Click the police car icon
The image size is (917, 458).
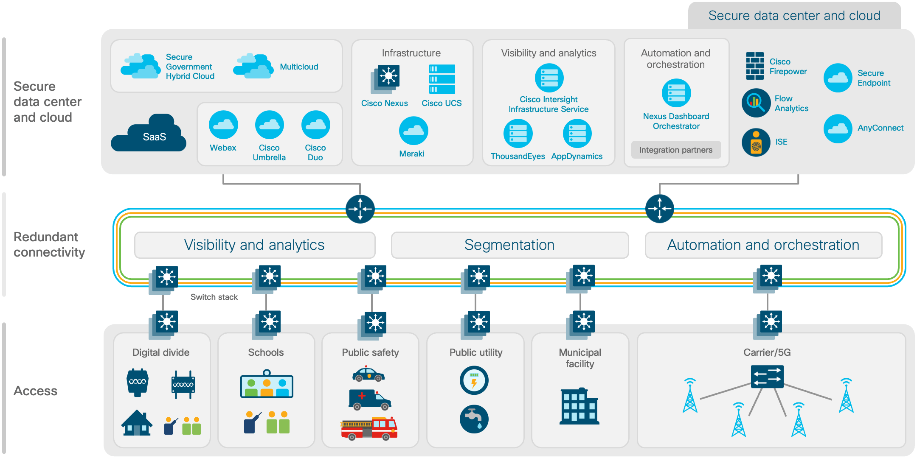tap(368, 374)
